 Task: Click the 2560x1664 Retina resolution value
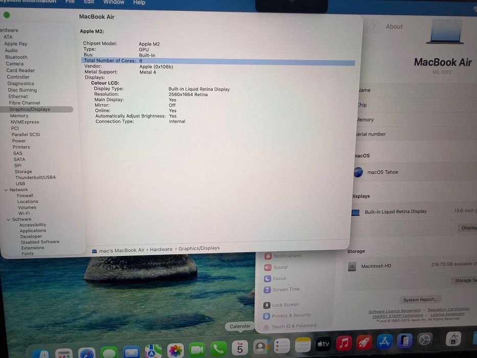pos(188,95)
